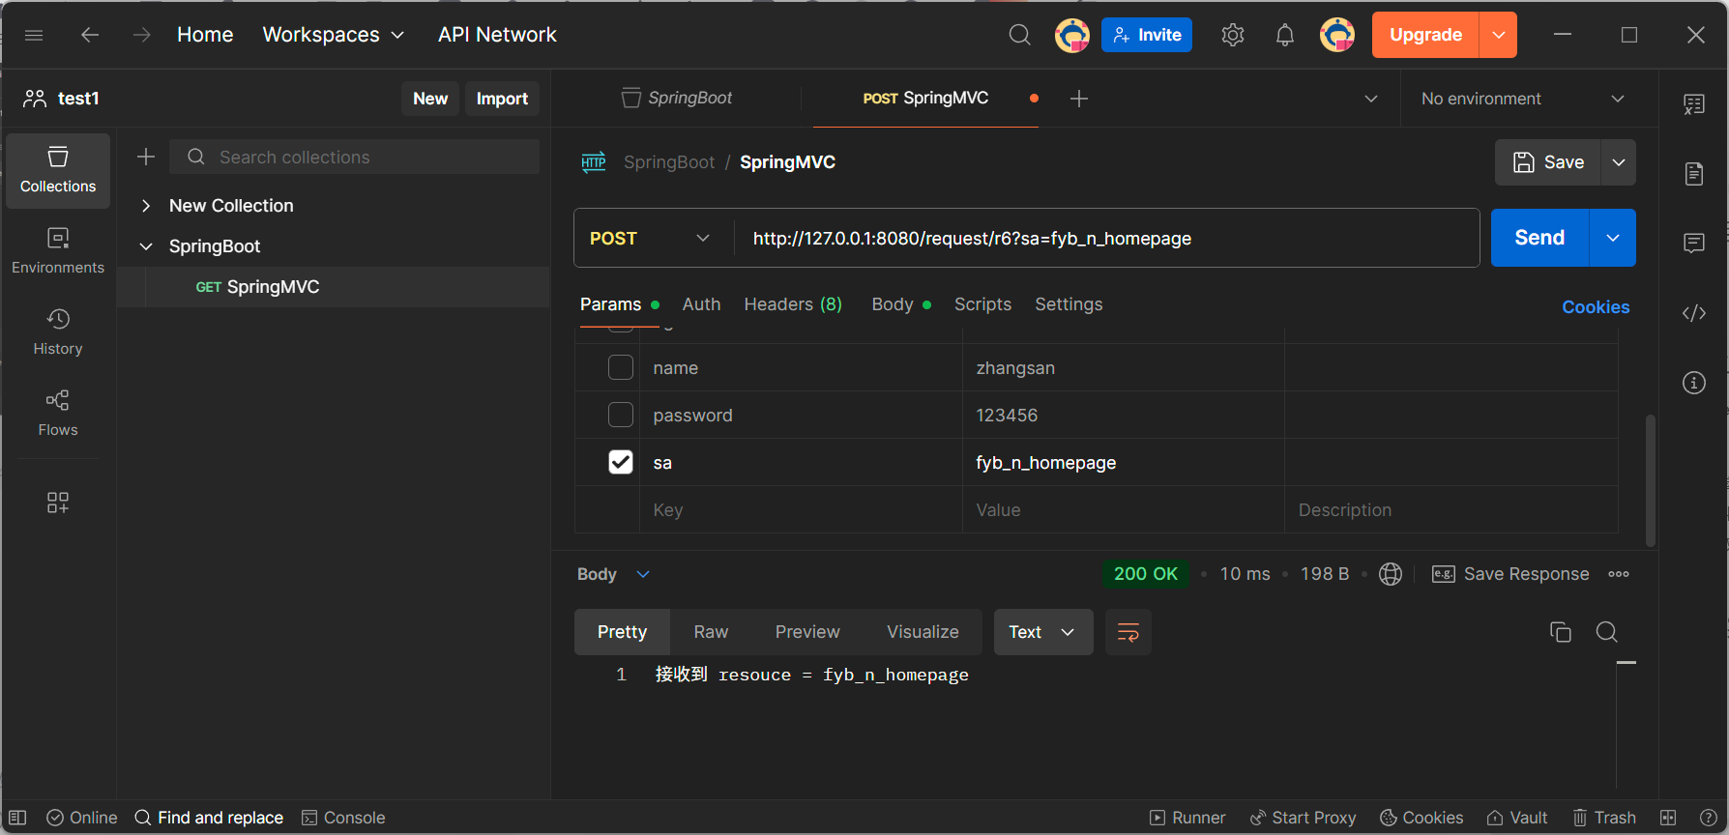The height and width of the screenshot is (835, 1729).
Task: Open search with the magnifier icon
Action: coord(1019,35)
